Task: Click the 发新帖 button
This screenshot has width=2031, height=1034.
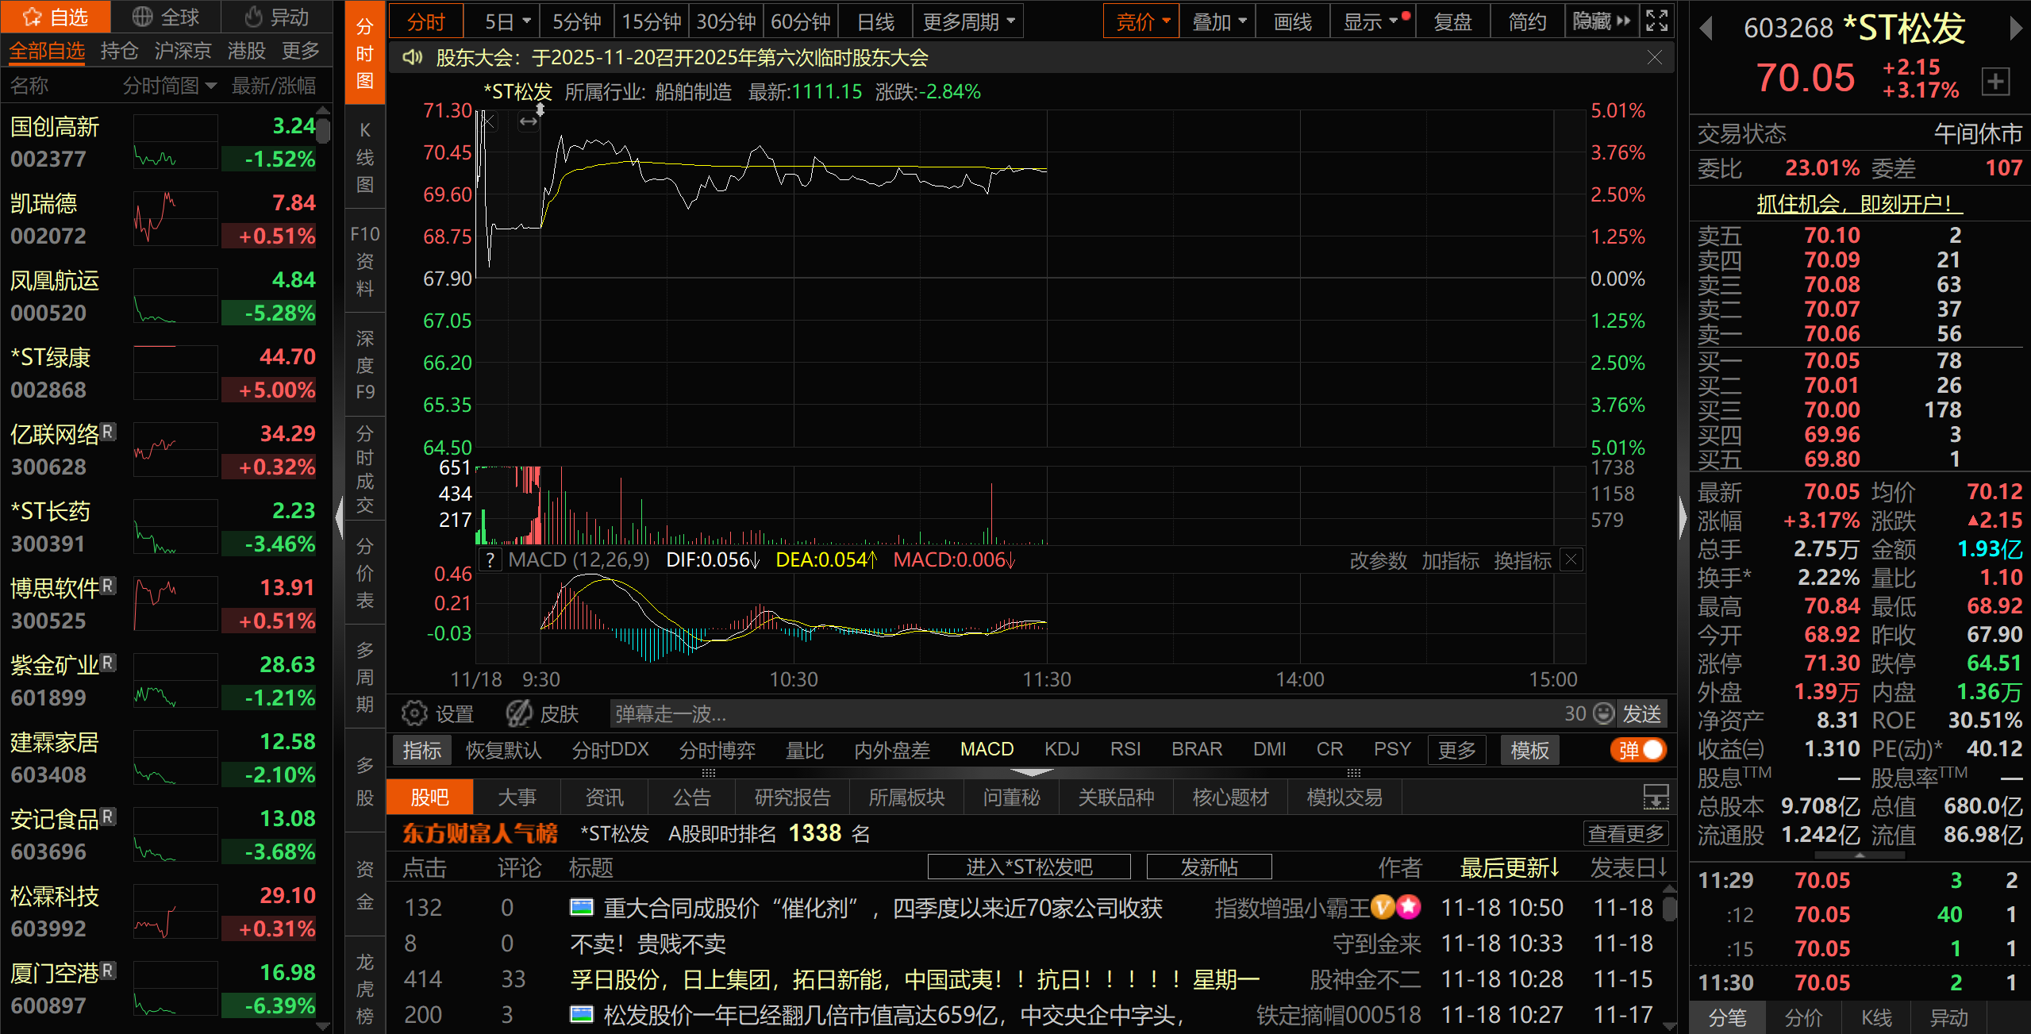Action: click(1209, 867)
